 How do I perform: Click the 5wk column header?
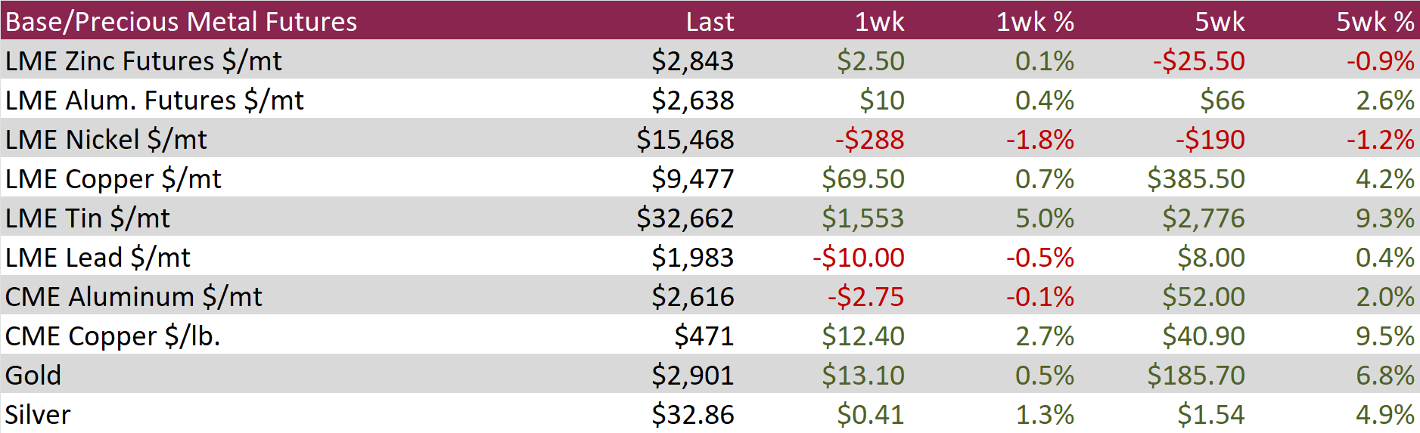pyautogui.click(x=1220, y=22)
